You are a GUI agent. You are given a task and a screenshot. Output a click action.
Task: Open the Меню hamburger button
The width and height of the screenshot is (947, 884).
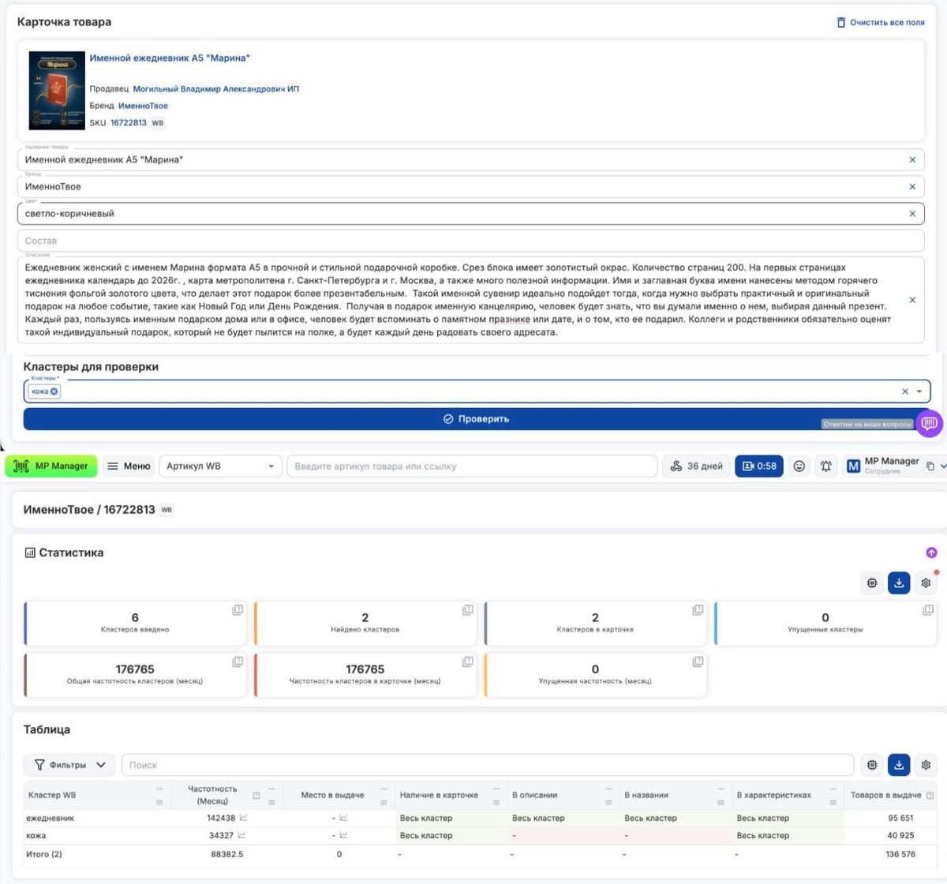pos(129,466)
